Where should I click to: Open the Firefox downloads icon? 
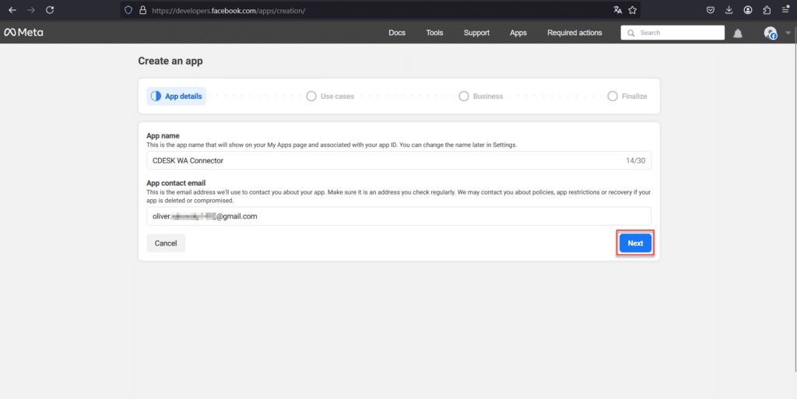pyautogui.click(x=729, y=9)
